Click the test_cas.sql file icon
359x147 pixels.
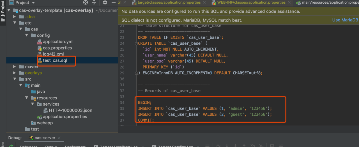[39, 60]
